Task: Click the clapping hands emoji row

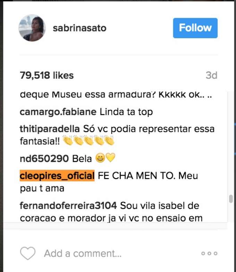Action: (88, 141)
